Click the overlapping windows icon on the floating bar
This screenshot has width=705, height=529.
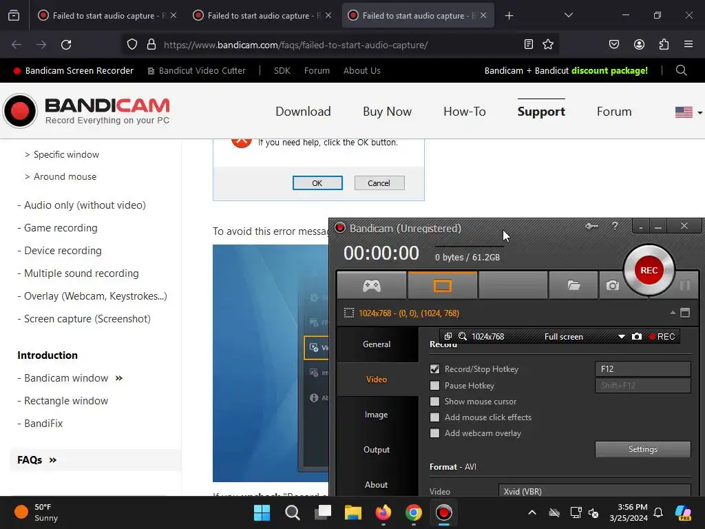point(448,336)
